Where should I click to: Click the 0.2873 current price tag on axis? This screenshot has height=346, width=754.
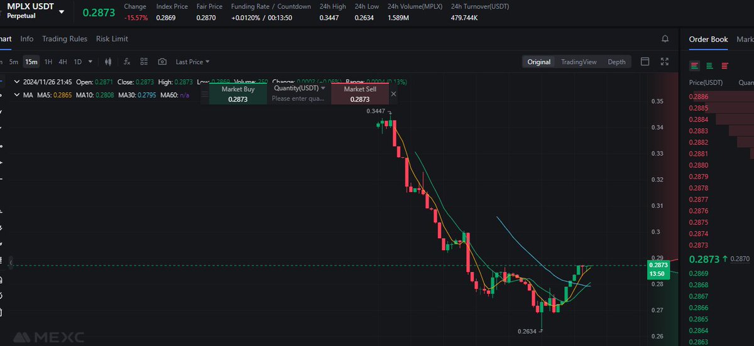(x=658, y=269)
